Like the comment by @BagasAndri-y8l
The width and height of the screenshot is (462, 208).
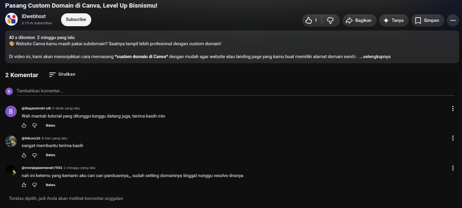[x=24, y=126]
